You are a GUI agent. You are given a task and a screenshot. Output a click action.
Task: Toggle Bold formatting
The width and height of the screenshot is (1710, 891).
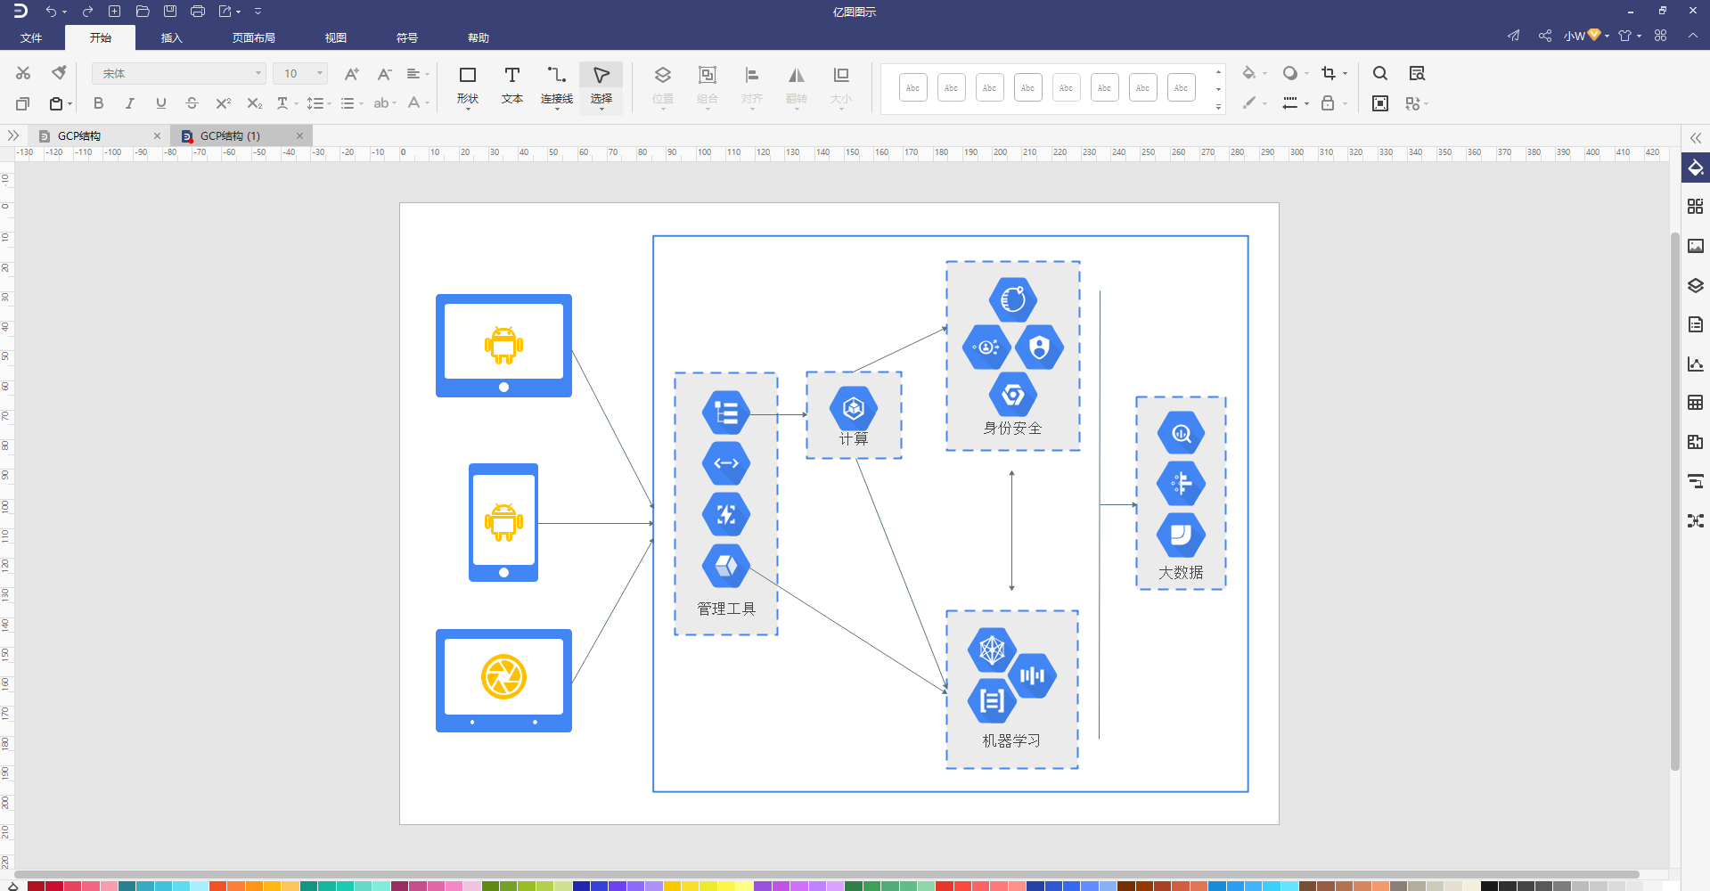(98, 103)
